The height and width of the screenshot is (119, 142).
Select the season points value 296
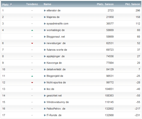click(x=138, y=10)
